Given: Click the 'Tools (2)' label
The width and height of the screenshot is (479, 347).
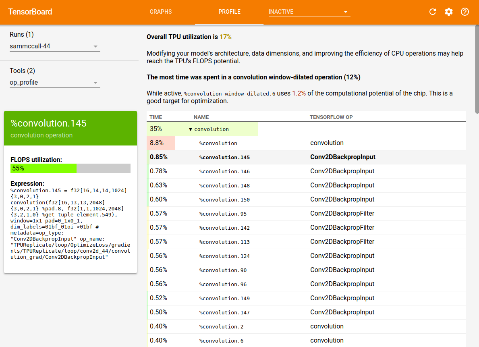Looking at the screenshot, I should [22, 71].
